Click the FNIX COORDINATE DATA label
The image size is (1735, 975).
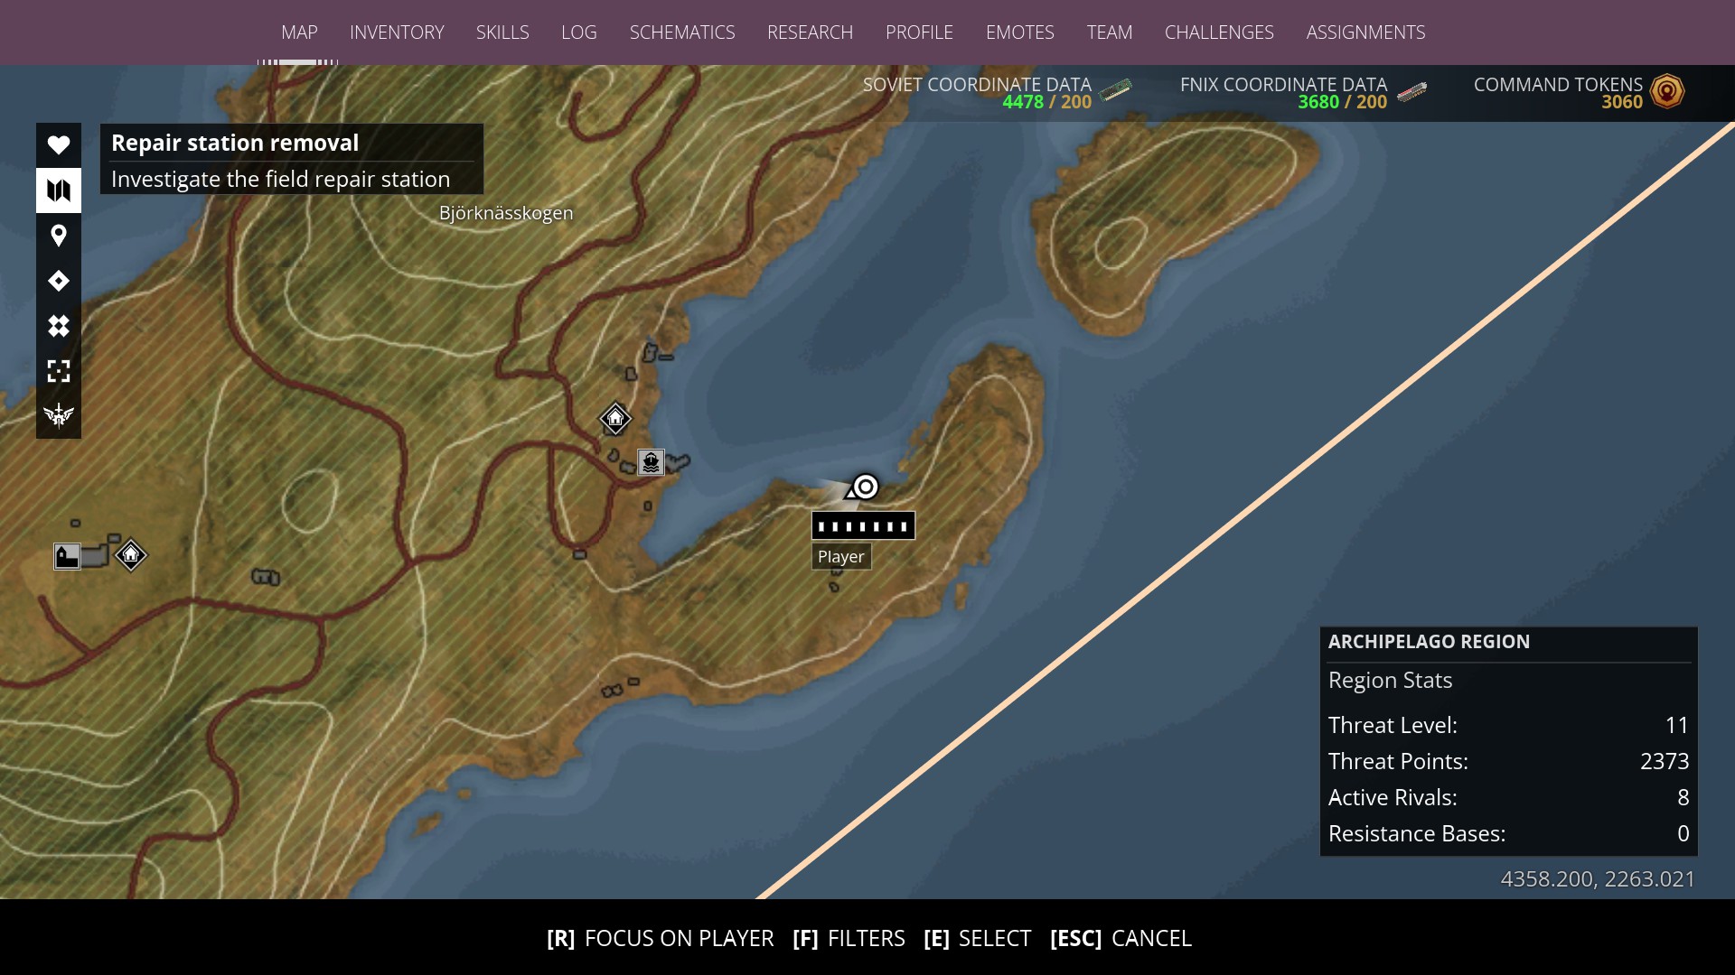[1283, 84]
